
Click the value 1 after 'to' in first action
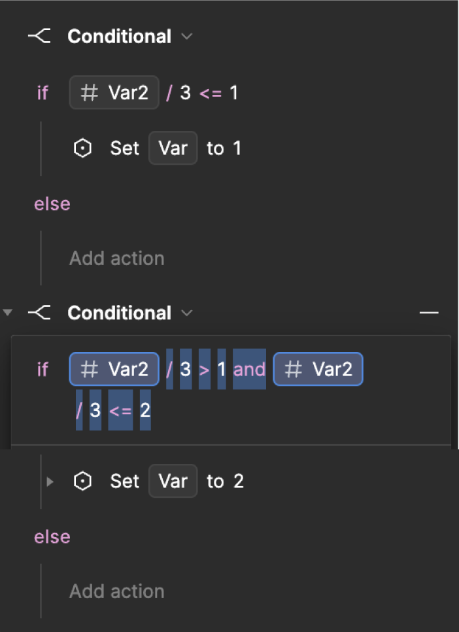237,148
